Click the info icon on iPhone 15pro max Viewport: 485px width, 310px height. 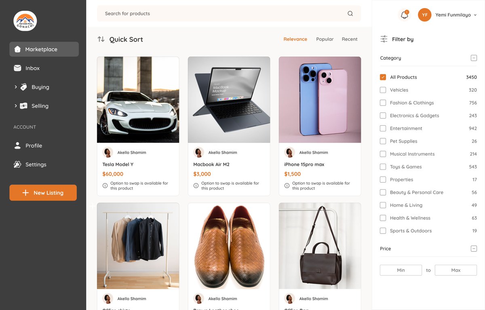[x=287, y=186]
